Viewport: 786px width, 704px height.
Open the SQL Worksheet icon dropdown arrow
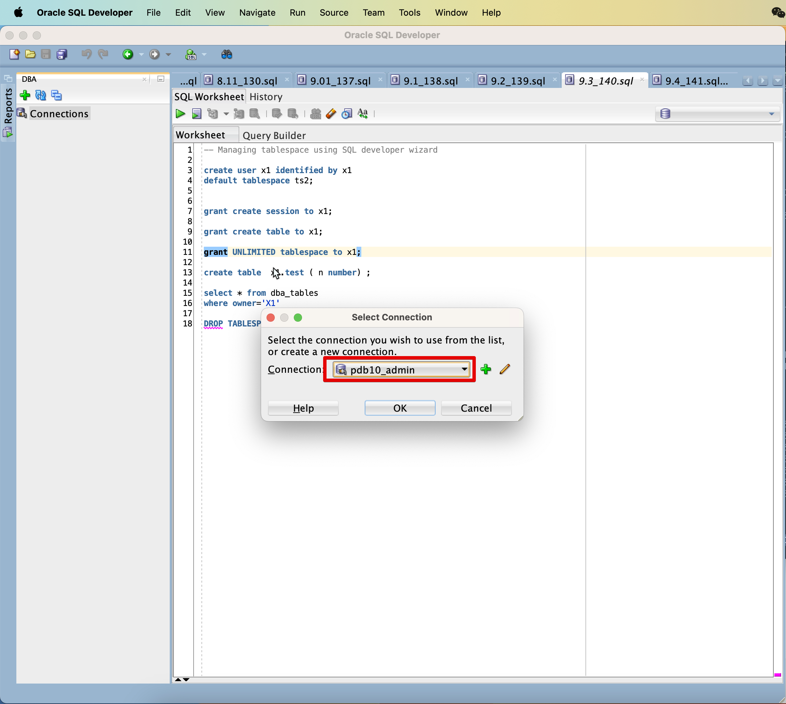[x=204, y=55]
